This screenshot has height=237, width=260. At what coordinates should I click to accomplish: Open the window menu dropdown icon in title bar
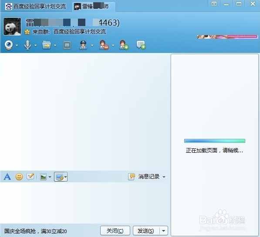214,3
